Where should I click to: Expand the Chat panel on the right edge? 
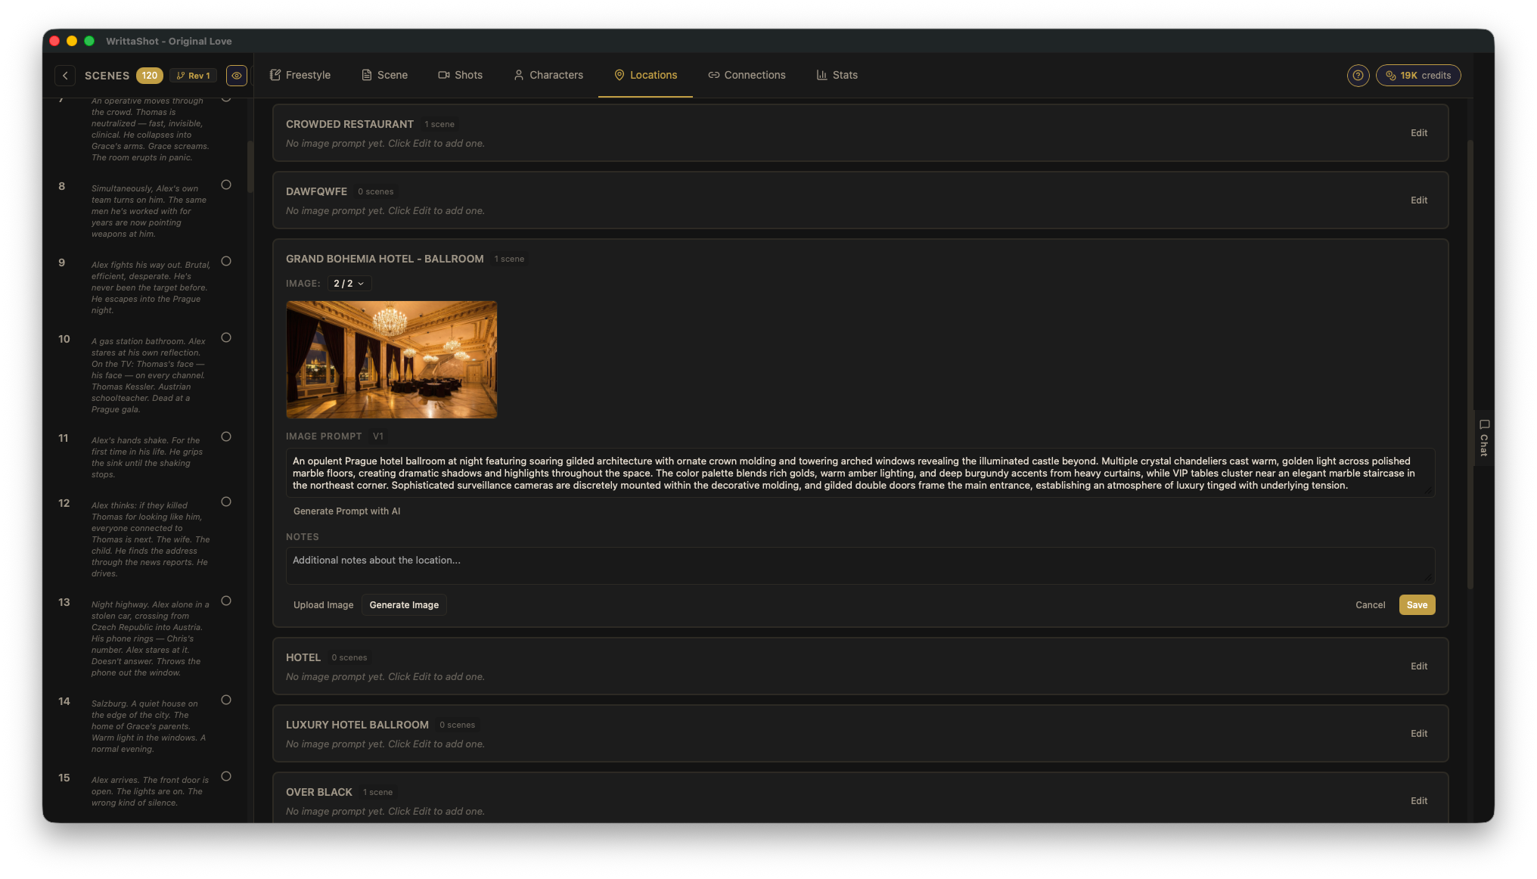tap(1483, 439)
